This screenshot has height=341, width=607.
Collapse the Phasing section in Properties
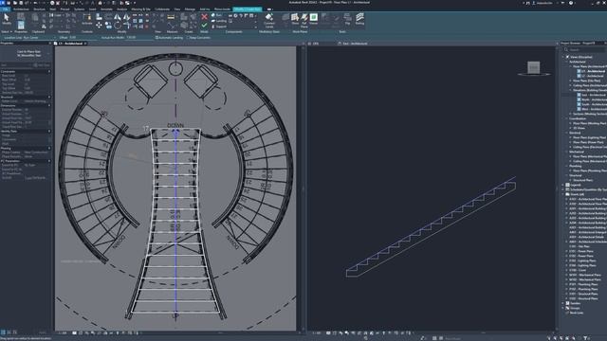click(49, 148)
